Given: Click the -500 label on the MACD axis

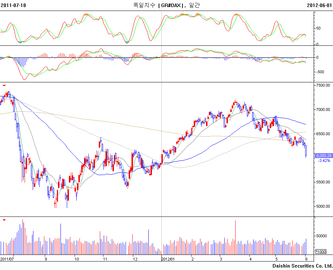Looking at the screenshot, I should 321,72.
